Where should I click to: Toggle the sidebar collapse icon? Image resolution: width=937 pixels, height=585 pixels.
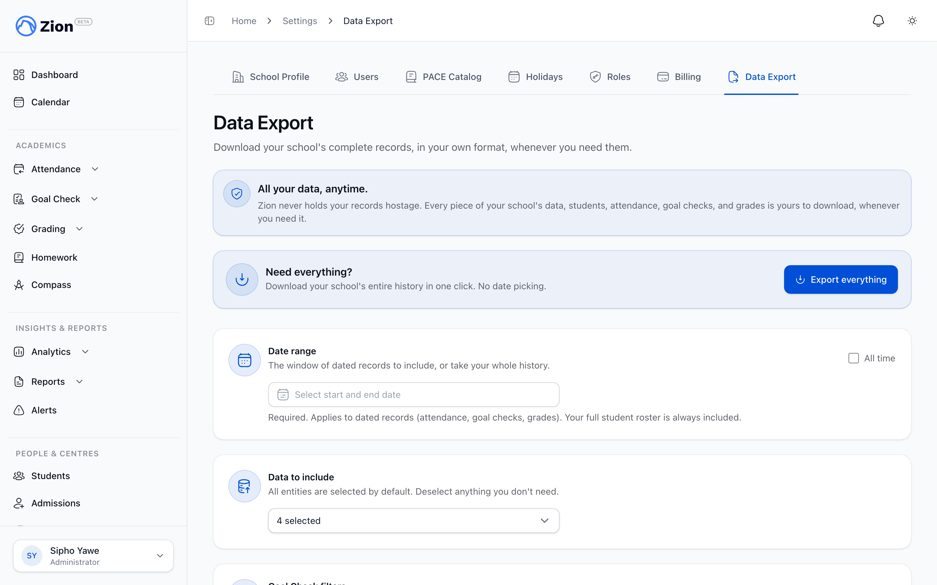210,21
